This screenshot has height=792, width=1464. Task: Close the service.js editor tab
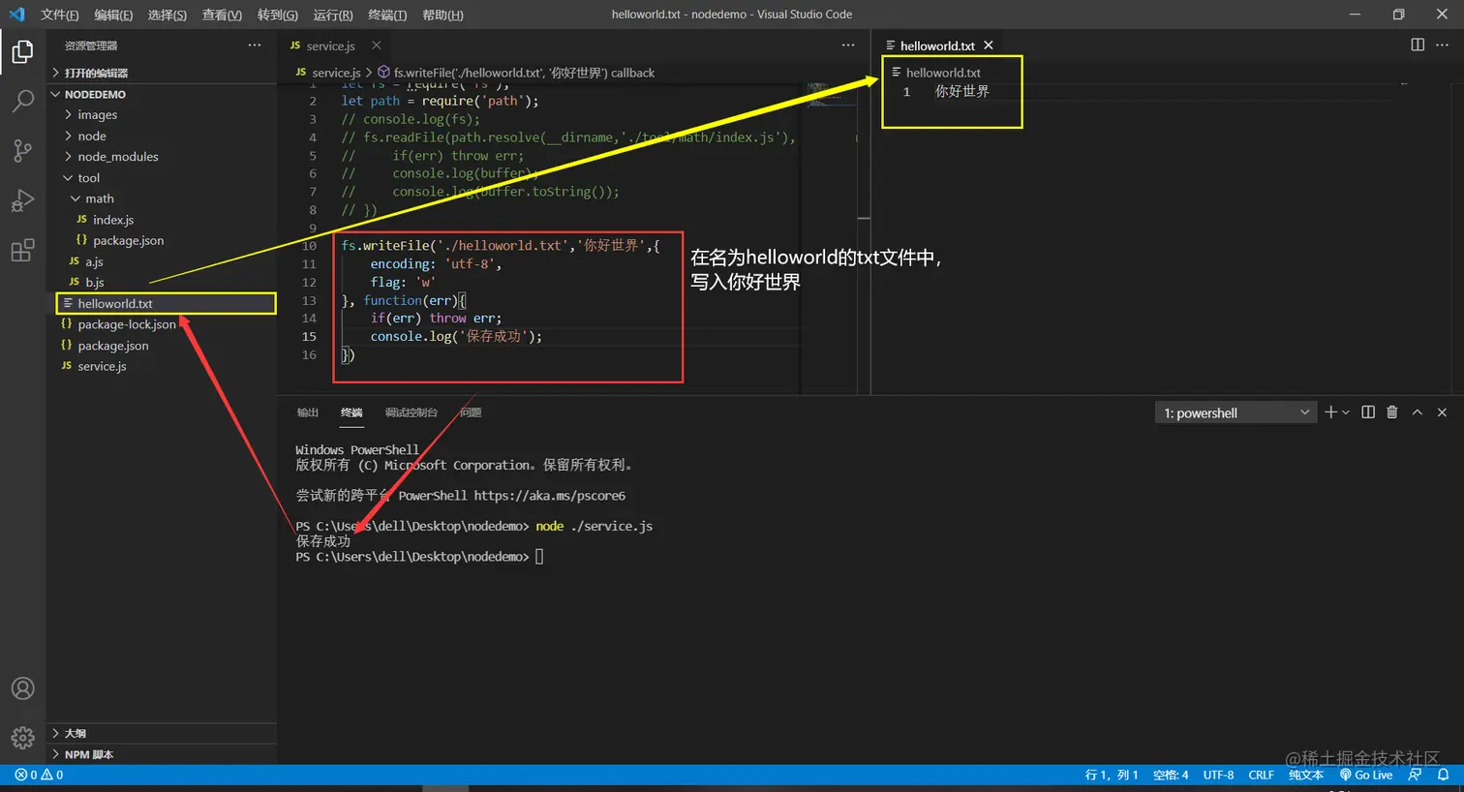click(x=377, y=46)
